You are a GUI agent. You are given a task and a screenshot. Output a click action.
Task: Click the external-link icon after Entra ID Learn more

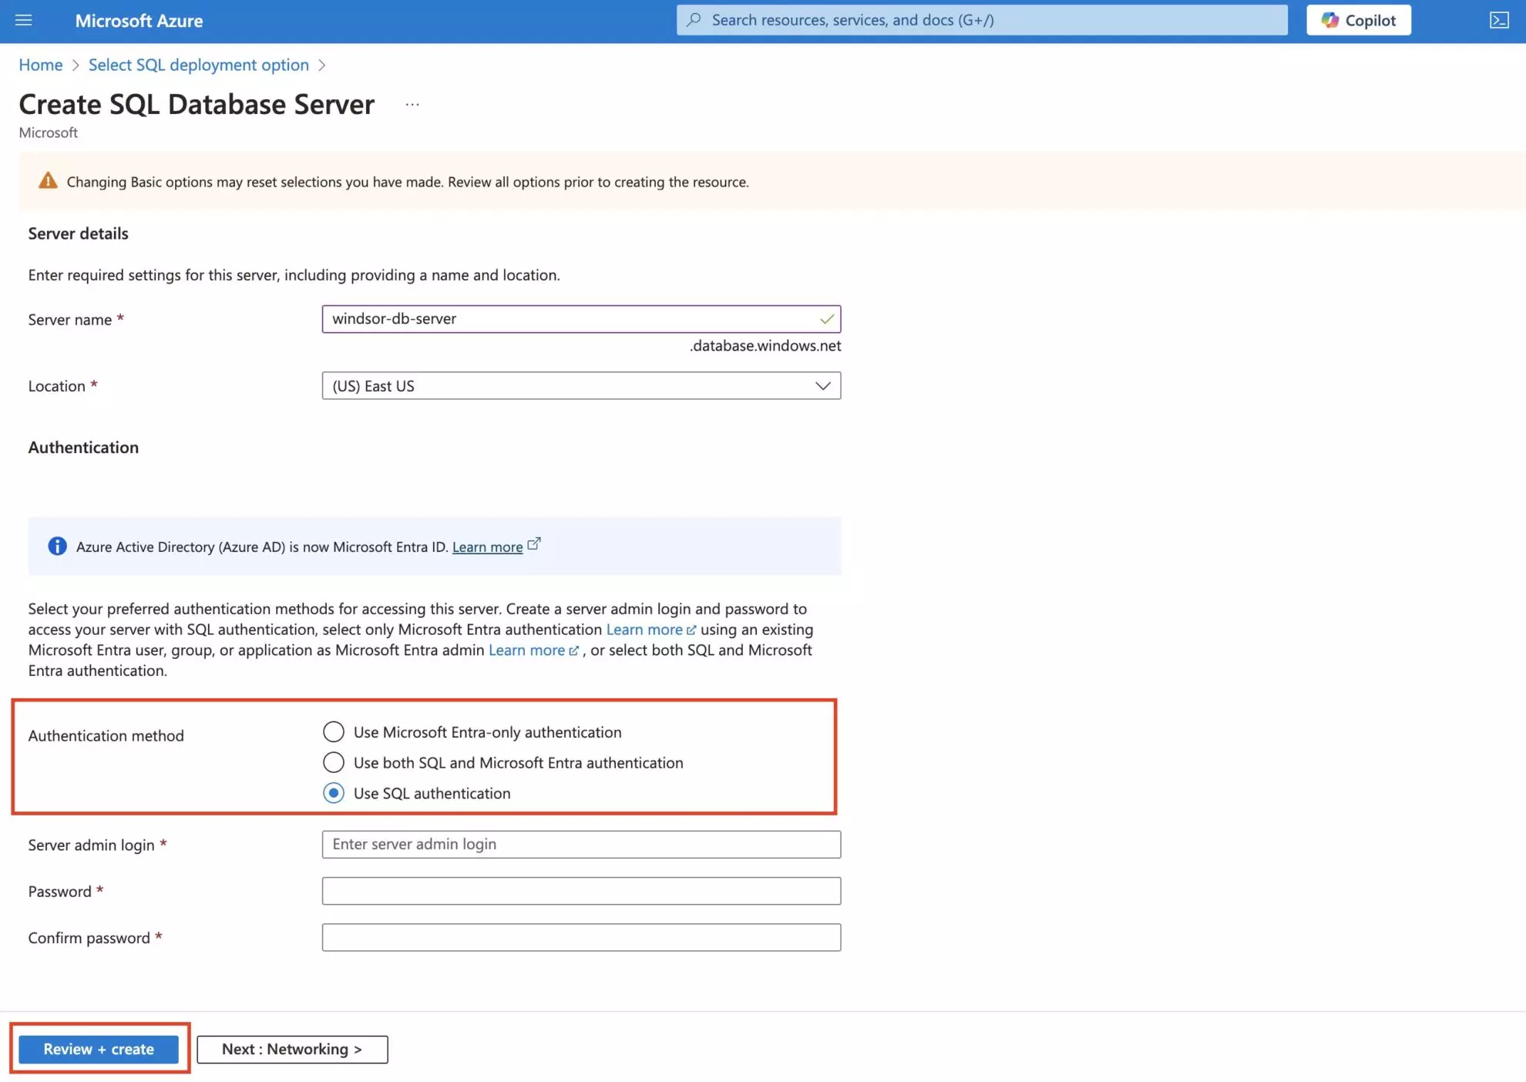tap(534, 543)
